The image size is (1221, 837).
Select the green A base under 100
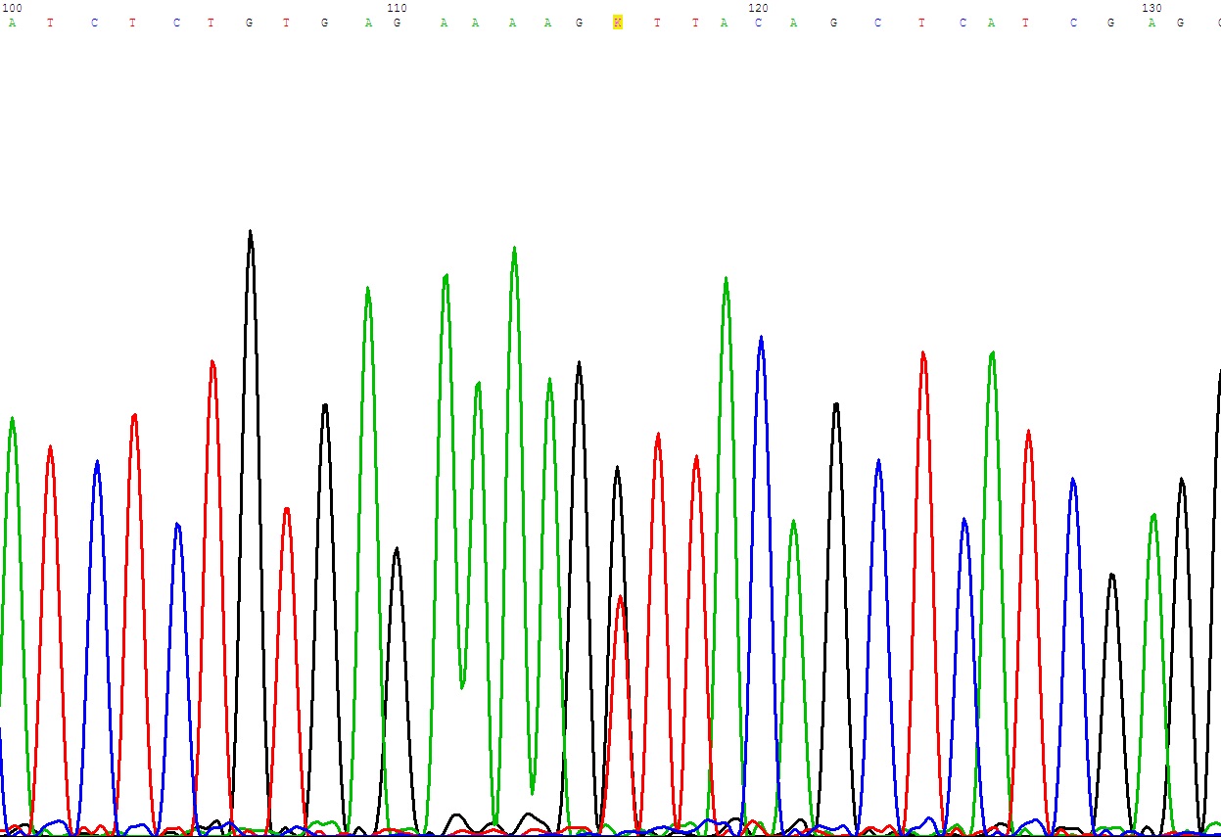click(x=12, y=23)
